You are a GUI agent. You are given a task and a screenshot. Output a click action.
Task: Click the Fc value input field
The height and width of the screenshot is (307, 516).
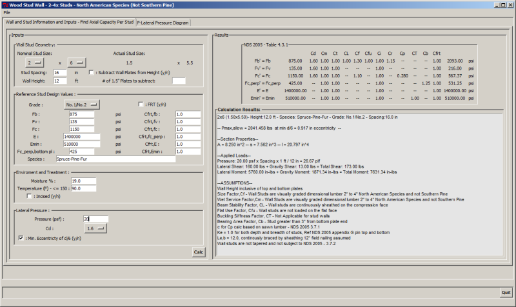tap(82, 130)
